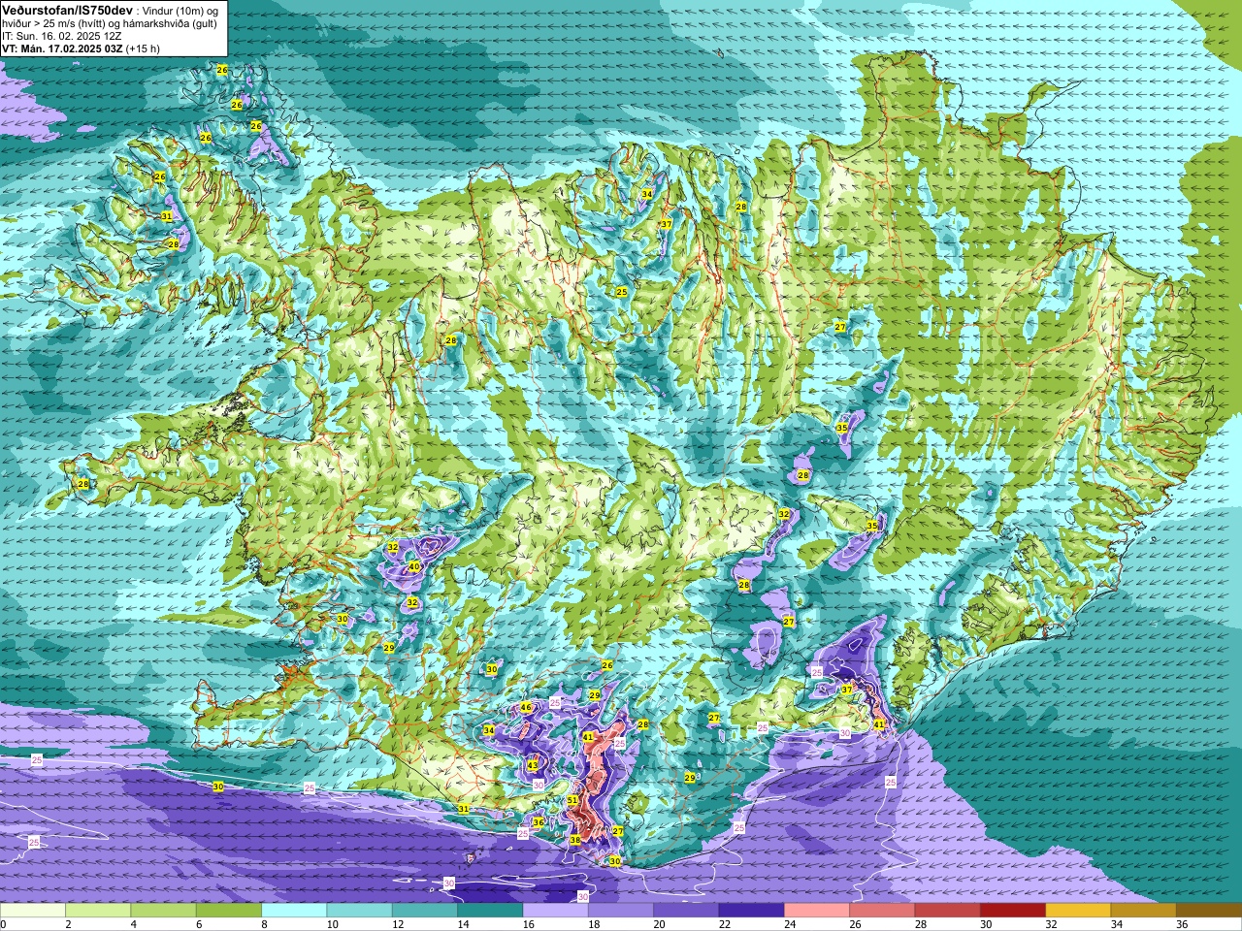The width and height of the screenshot is (1242, 931).
Task: Pick the yellow-orange 32–34 legend swatch
Action: click(x=1077, y=911)
